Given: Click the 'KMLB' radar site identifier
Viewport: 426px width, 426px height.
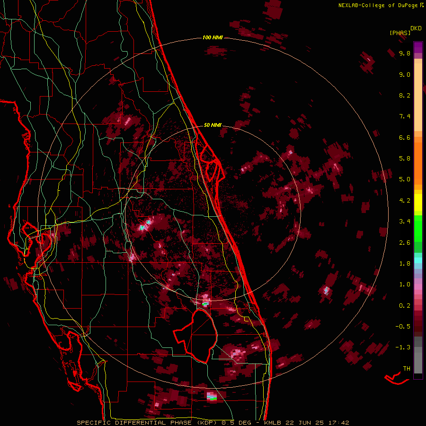Looking at the screenshot, I should [x=273, y=423].
